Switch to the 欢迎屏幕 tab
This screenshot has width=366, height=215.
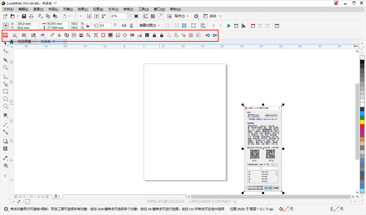tap(24, 42)
